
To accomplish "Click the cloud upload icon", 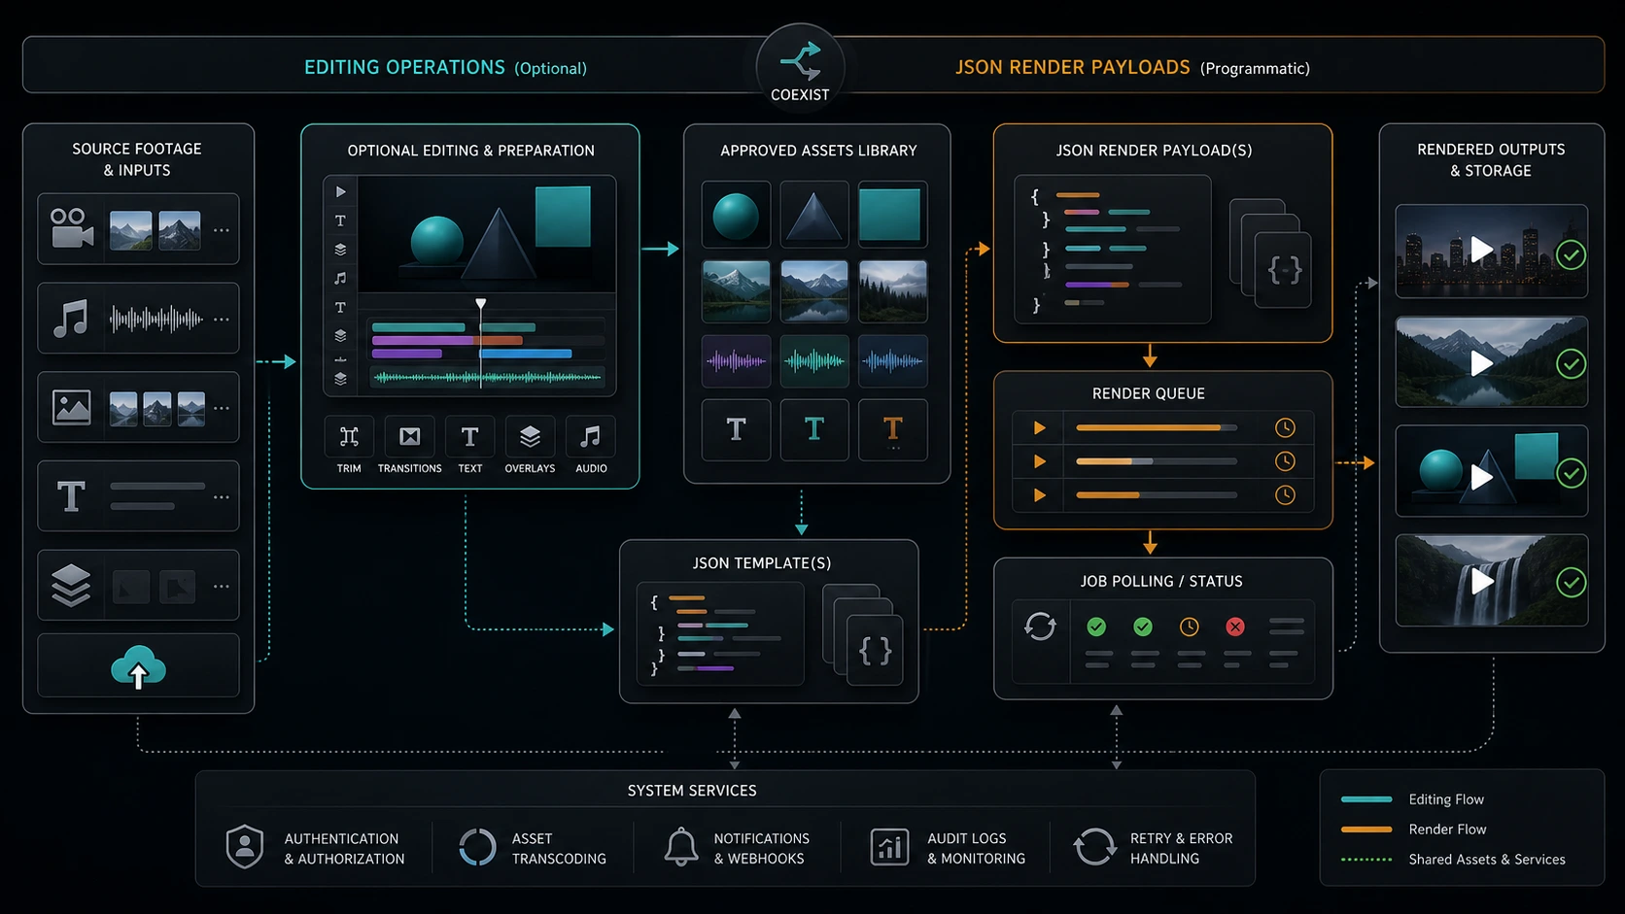I will pyautogui.click(x=138, y=667).
